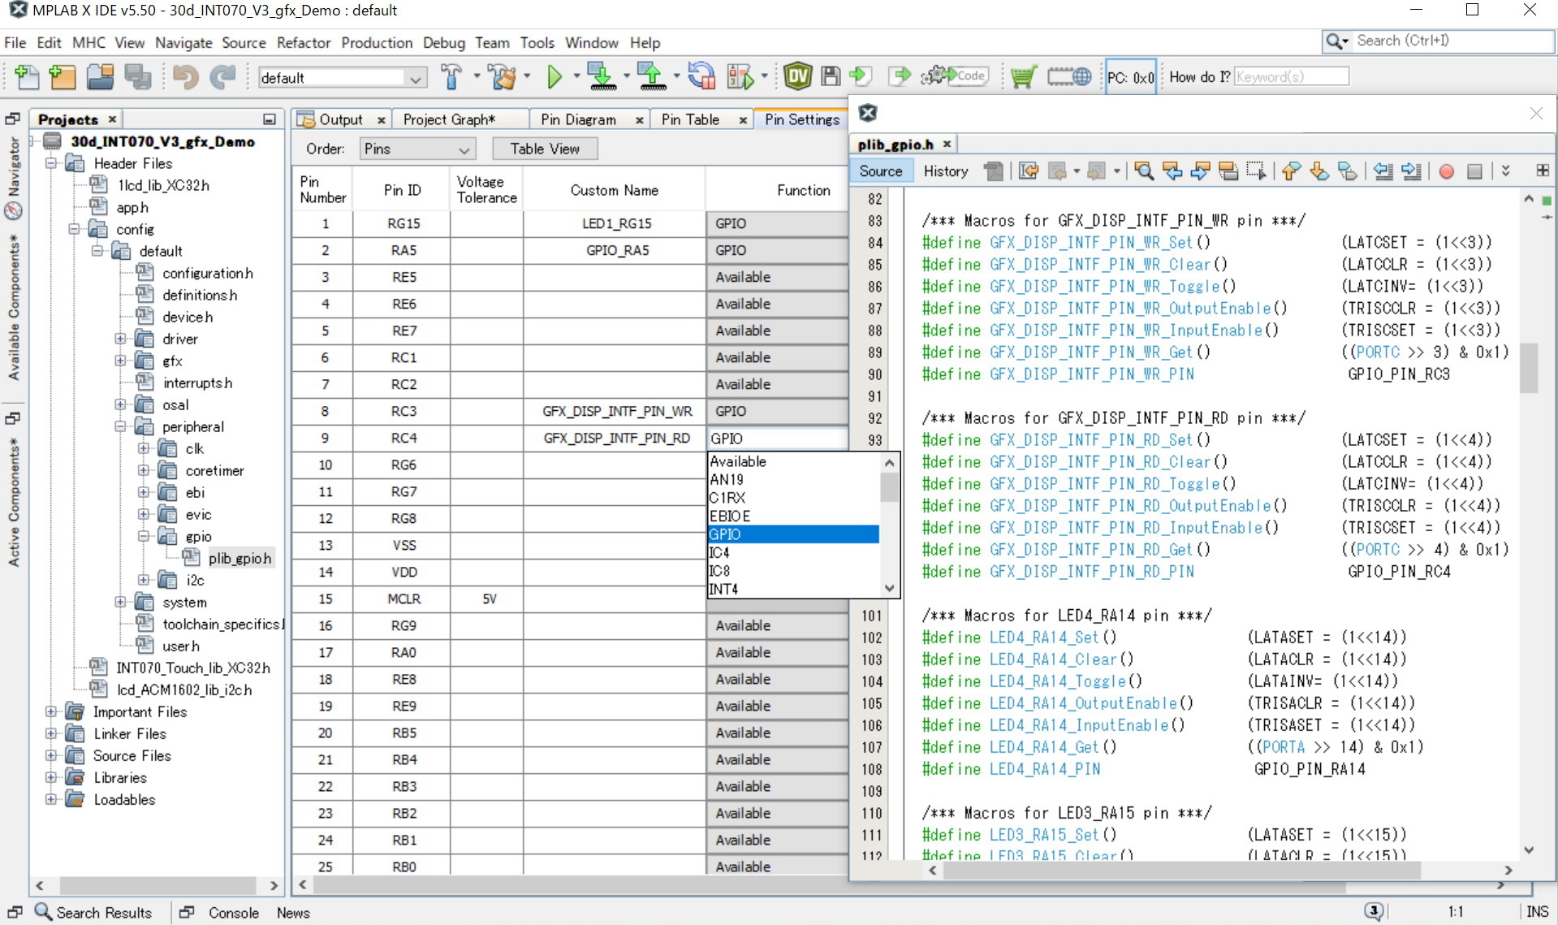The height and width of the screenshot is (925, 1558).
Task: Click the editor vertical scrollbar thumb
Action: [x=1529, y=367]
